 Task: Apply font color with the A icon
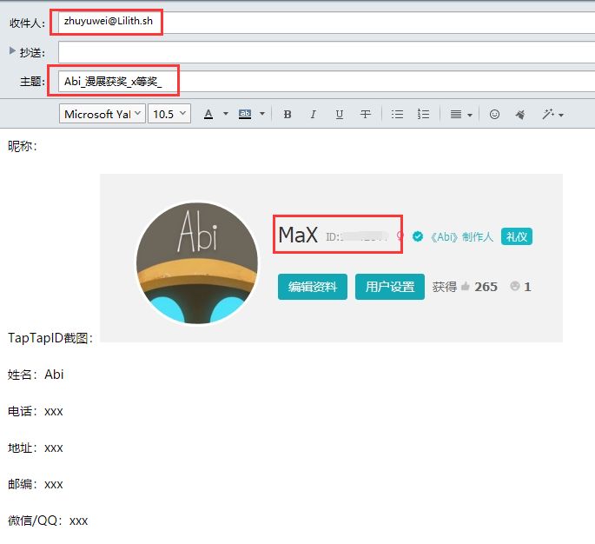[x=208, y=114]
